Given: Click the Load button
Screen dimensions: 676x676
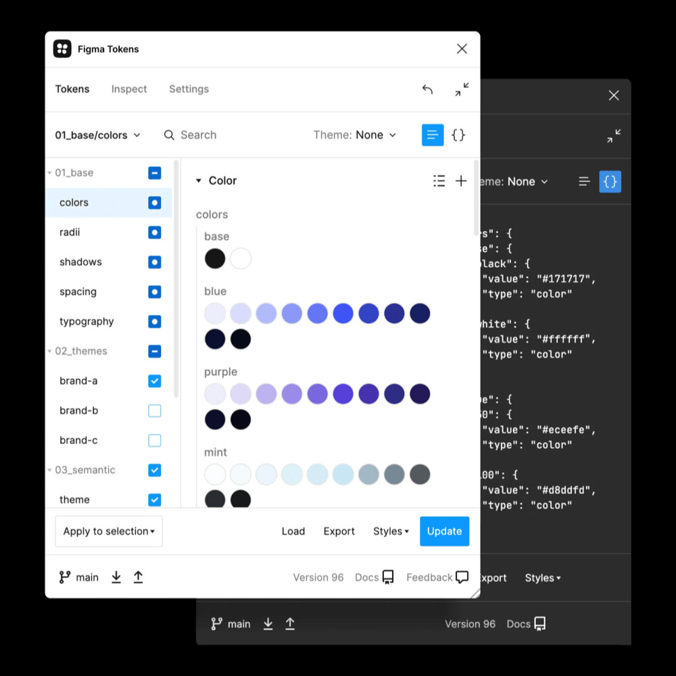Looking at the screenshot, I should [x=293, y=531].
